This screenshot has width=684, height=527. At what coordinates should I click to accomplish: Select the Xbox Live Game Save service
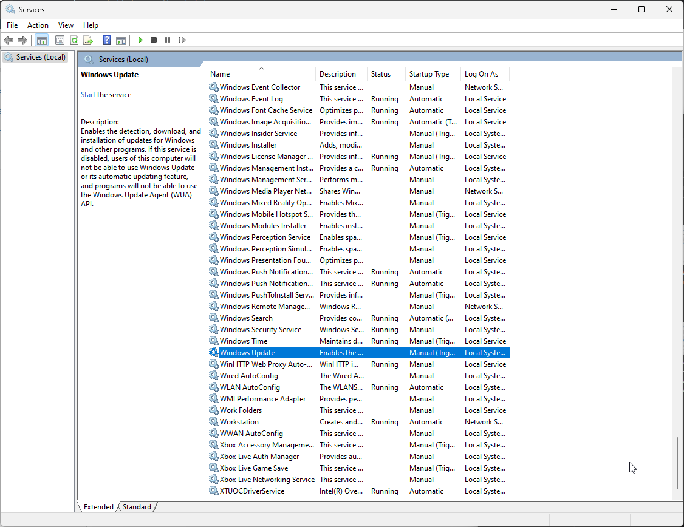point(359,468)
